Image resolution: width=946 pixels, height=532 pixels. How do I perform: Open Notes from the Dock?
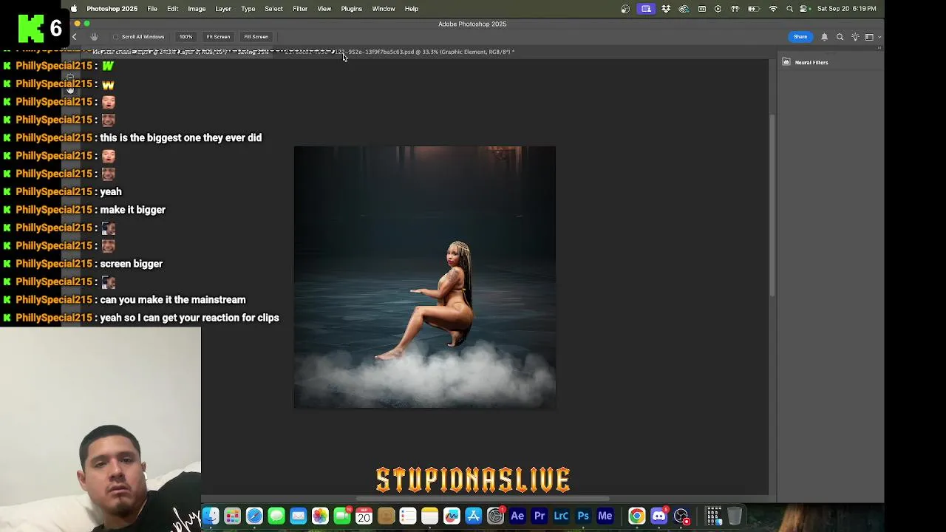tap(429, 516)
